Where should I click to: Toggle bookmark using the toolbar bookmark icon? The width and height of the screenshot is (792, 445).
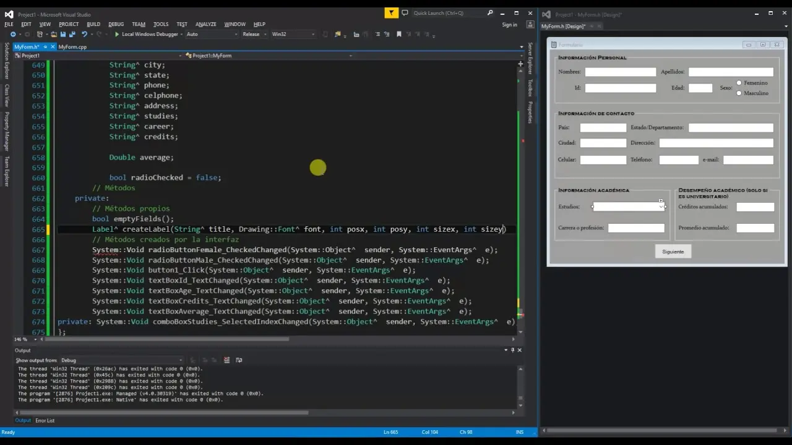click(398, 35)
